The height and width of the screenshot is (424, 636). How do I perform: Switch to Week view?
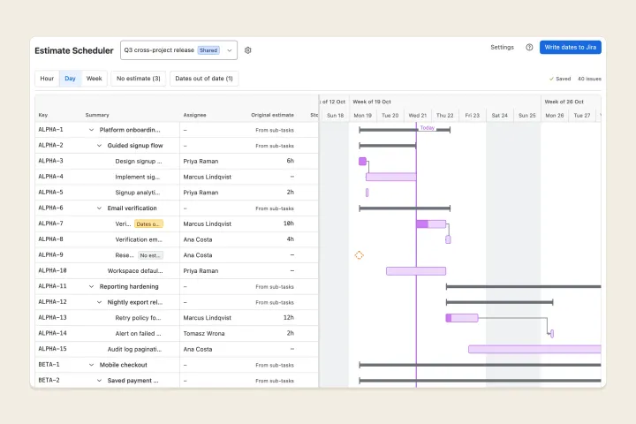tap(95, 79)
